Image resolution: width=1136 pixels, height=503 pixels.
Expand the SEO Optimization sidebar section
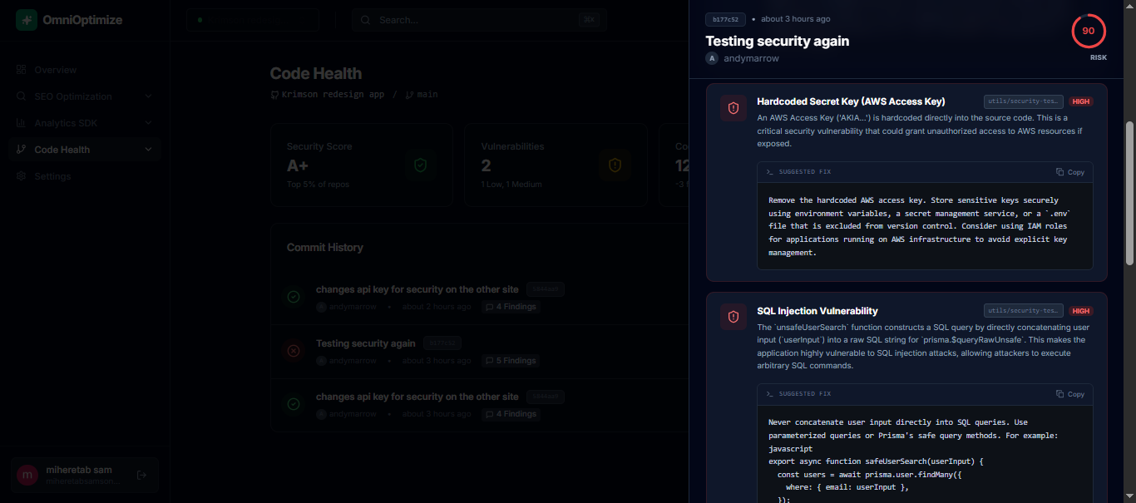tap(148, 96)
